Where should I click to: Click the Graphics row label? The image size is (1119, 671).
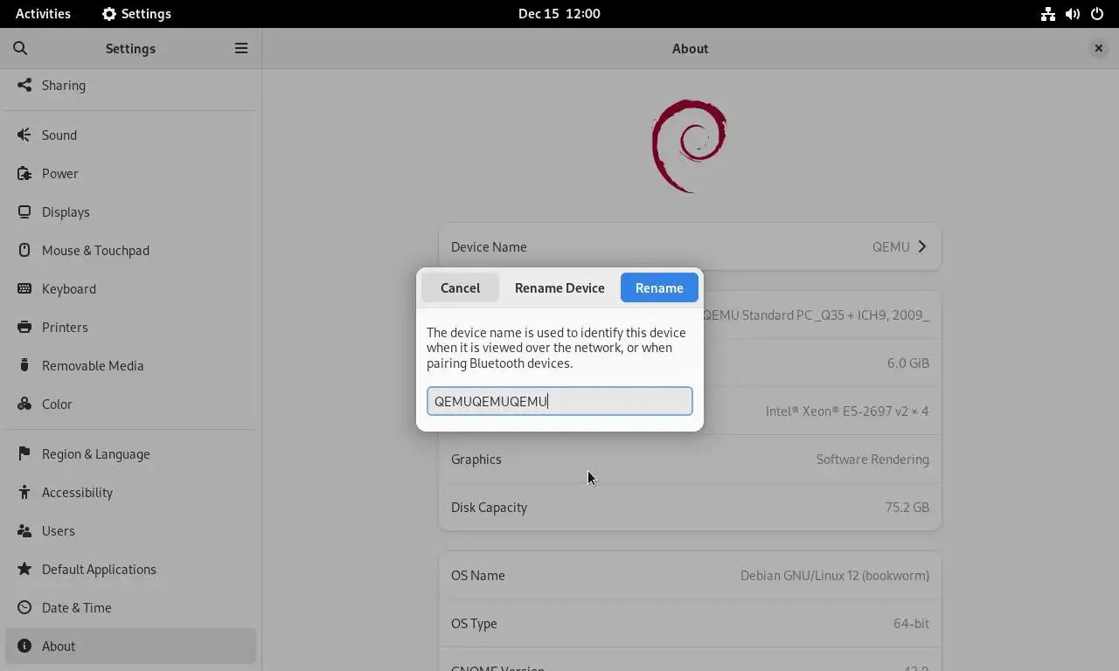pos(476,459)
